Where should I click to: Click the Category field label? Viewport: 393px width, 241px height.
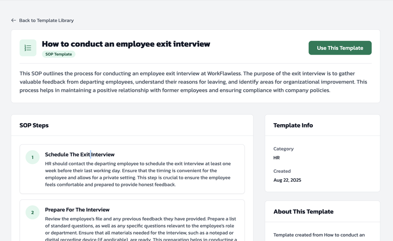(x=283, y=149)
